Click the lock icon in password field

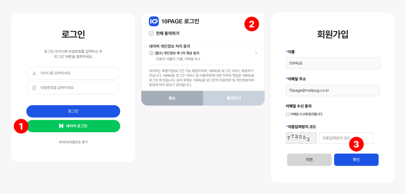click(34, 88)
